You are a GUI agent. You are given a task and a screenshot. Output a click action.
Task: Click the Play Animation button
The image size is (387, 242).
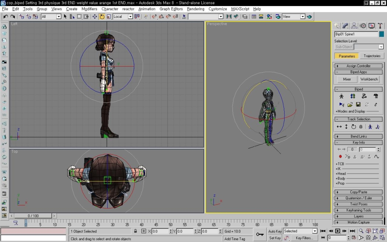(x=337, y=231)
